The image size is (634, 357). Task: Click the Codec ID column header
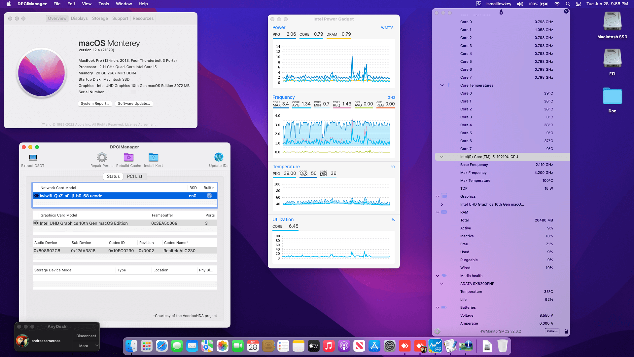click(x=122, y=243)
